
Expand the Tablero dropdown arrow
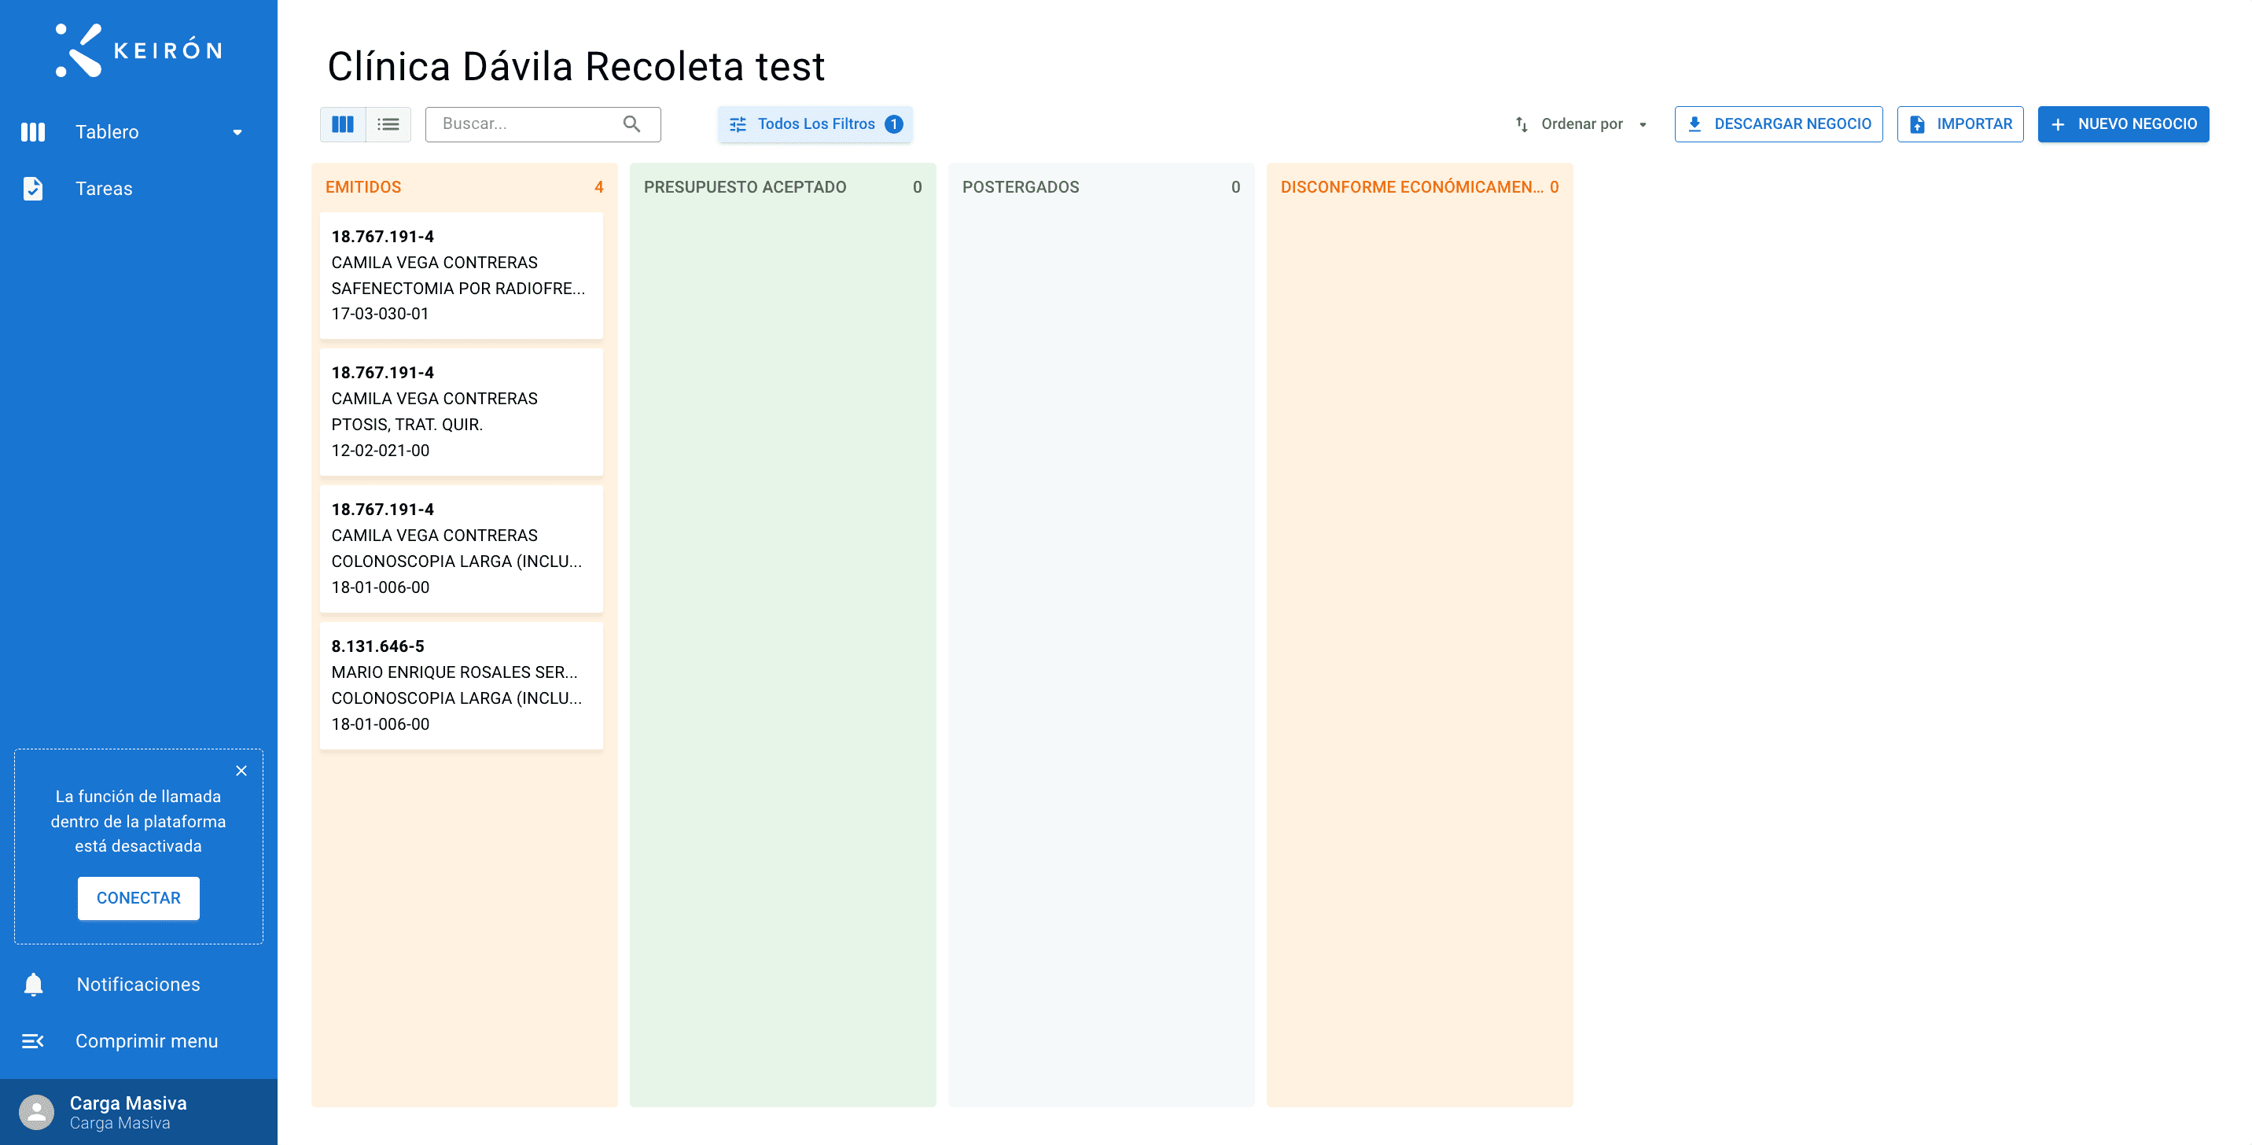tap(237, 133)
